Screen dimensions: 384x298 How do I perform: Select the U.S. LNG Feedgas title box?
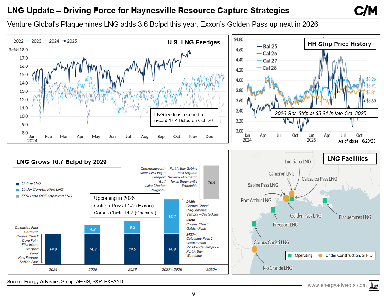pyautogui.click(x=194, y=43)
